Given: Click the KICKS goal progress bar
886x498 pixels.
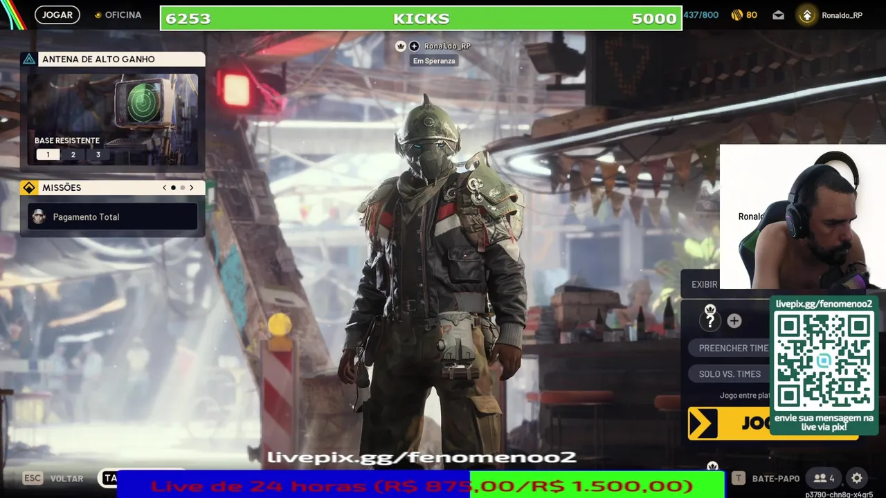Looking at the screenshot, I should (421, 19).
